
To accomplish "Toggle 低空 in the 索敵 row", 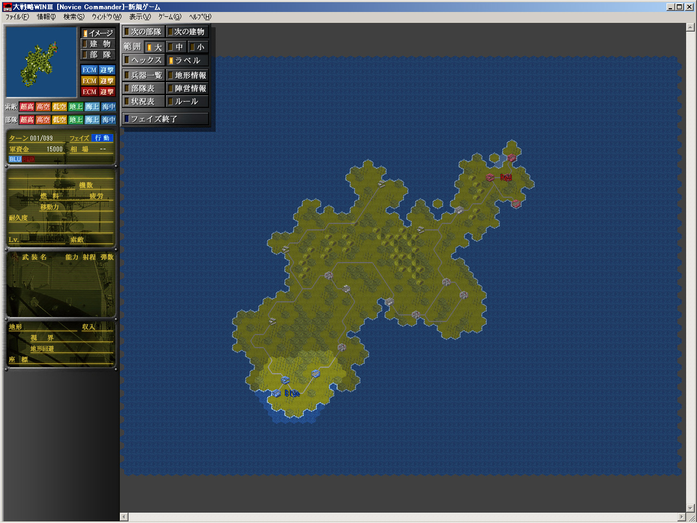I will [59, 107].
